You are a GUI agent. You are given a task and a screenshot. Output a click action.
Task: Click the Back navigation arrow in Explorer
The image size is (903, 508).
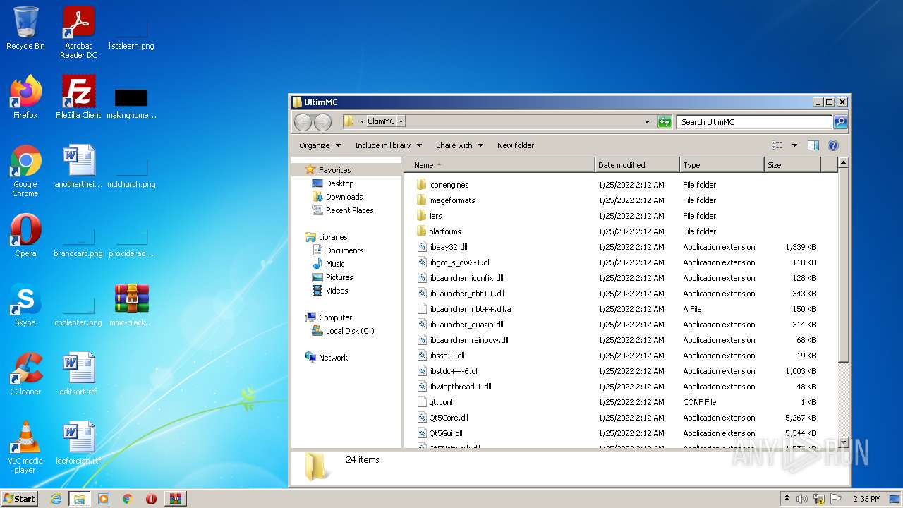tap(303, 122)
